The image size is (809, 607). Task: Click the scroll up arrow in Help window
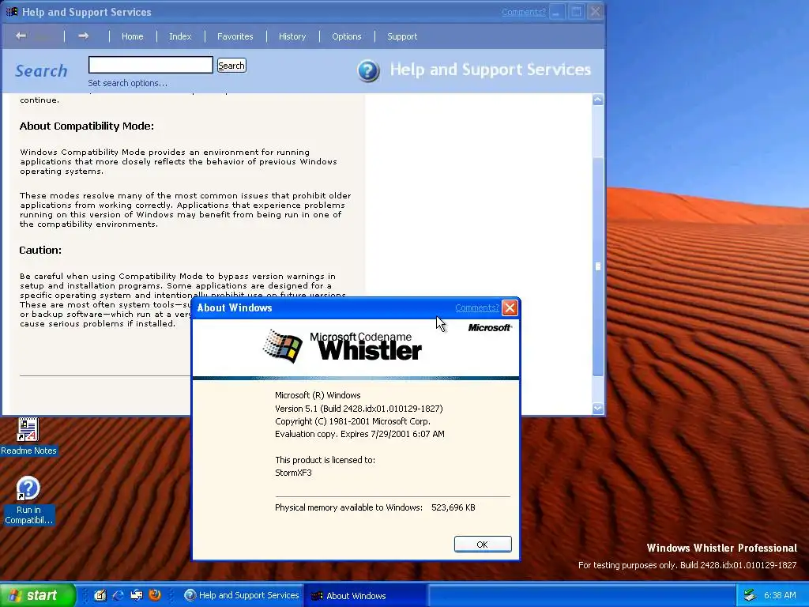(x=598, y=100)
